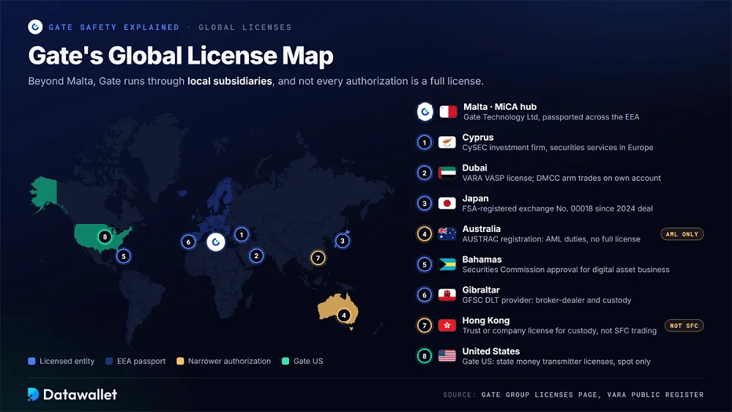The image size is (732, 412).
Task: Click the 'Malta · MiCA hub' heading
Action: click(x=500, y=107)
